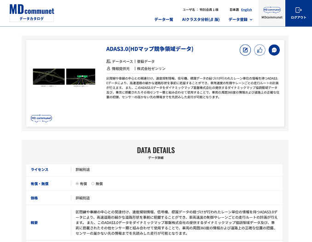Image resolution: width=312 pixels, height=242 pixels.
Task: Click the person icon beside 情報提供元
Action: click(x=108, y=68)
